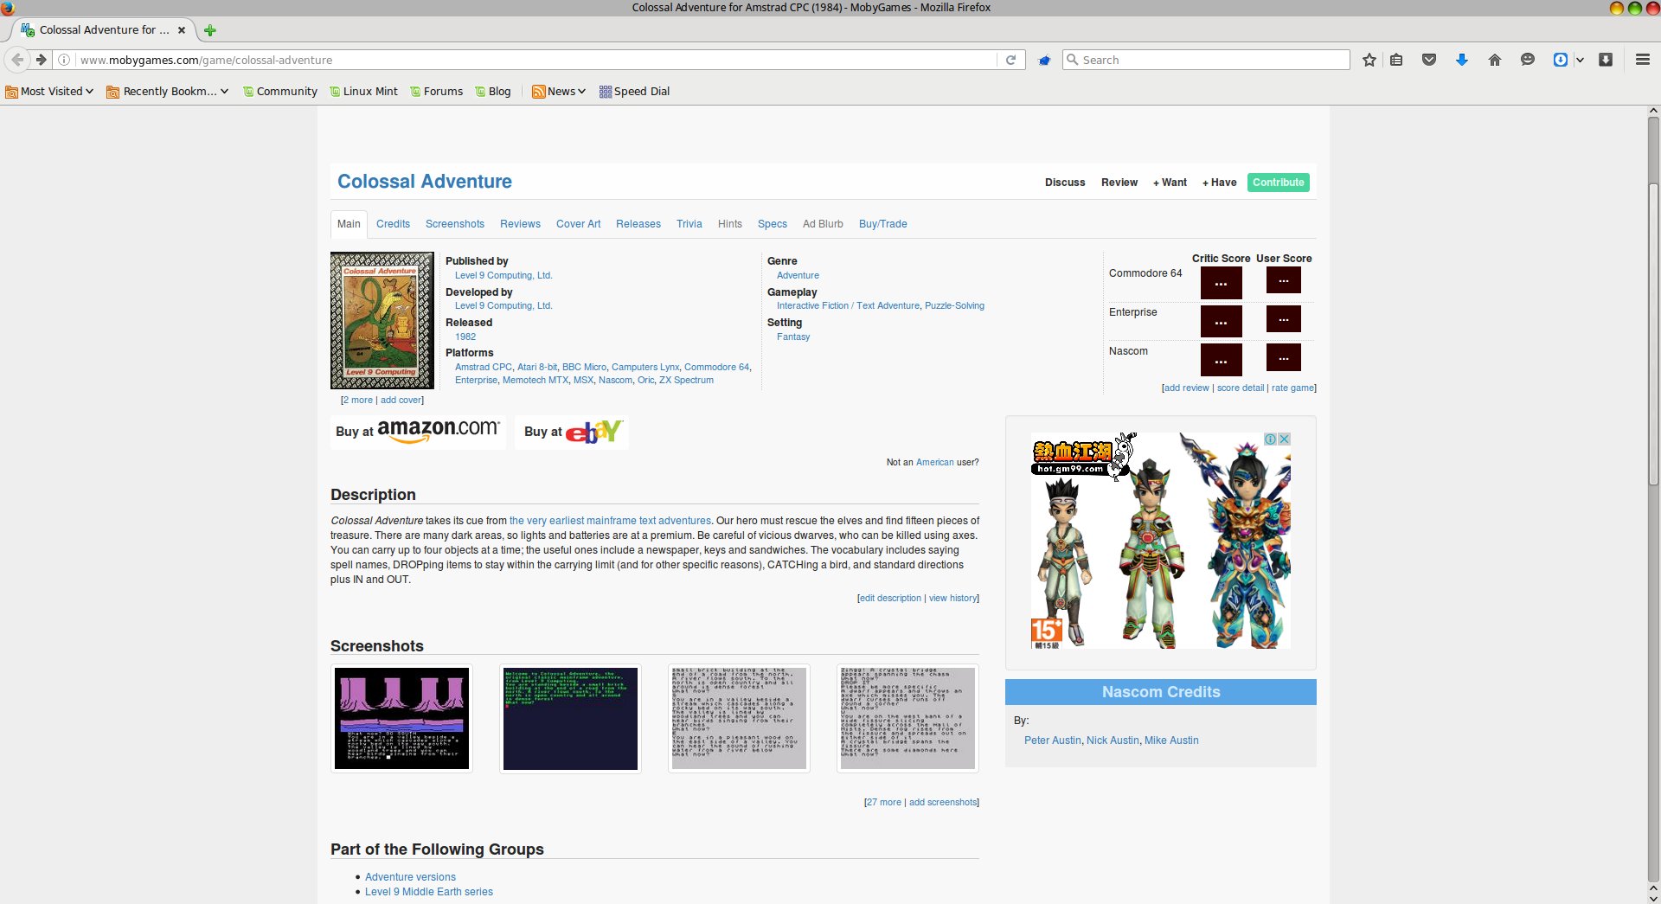1661x904 pixels.
Task: Open the hamburger menu icon
Action: 1642,60
